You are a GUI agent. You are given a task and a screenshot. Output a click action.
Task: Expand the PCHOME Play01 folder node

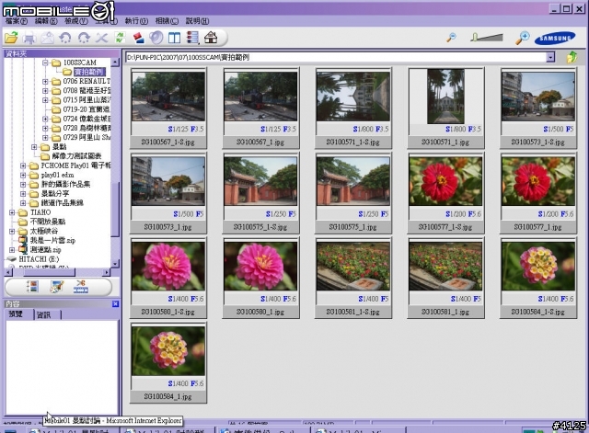(23, 165)
